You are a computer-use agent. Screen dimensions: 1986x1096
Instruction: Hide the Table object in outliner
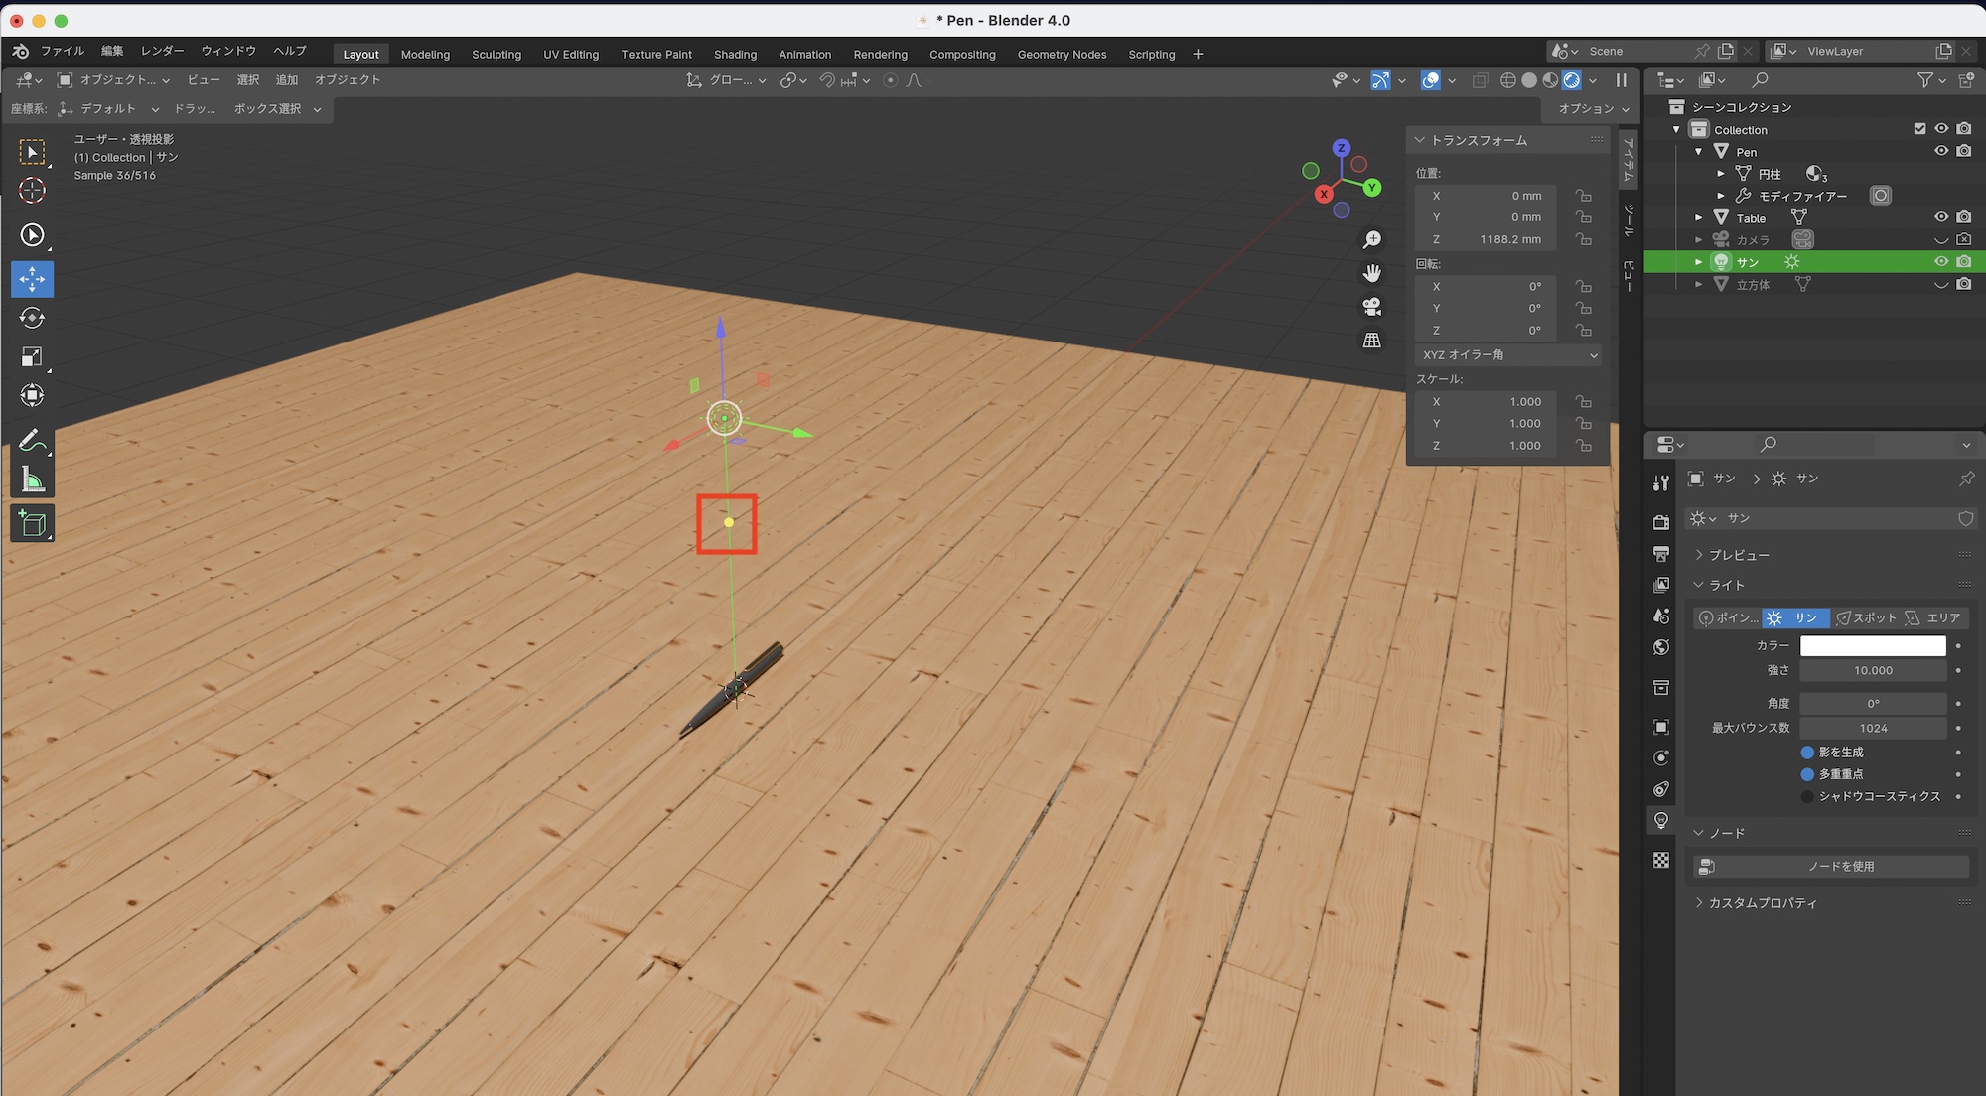pyautogui.click(x=1940, y=217)
